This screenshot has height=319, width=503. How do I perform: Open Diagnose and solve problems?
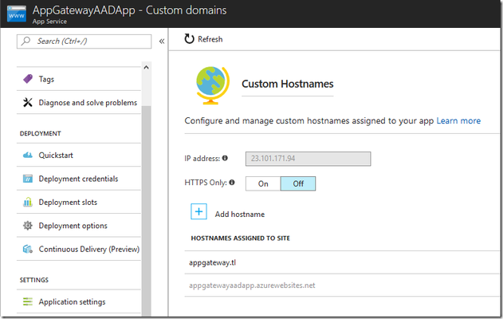(x=79, y=102)
